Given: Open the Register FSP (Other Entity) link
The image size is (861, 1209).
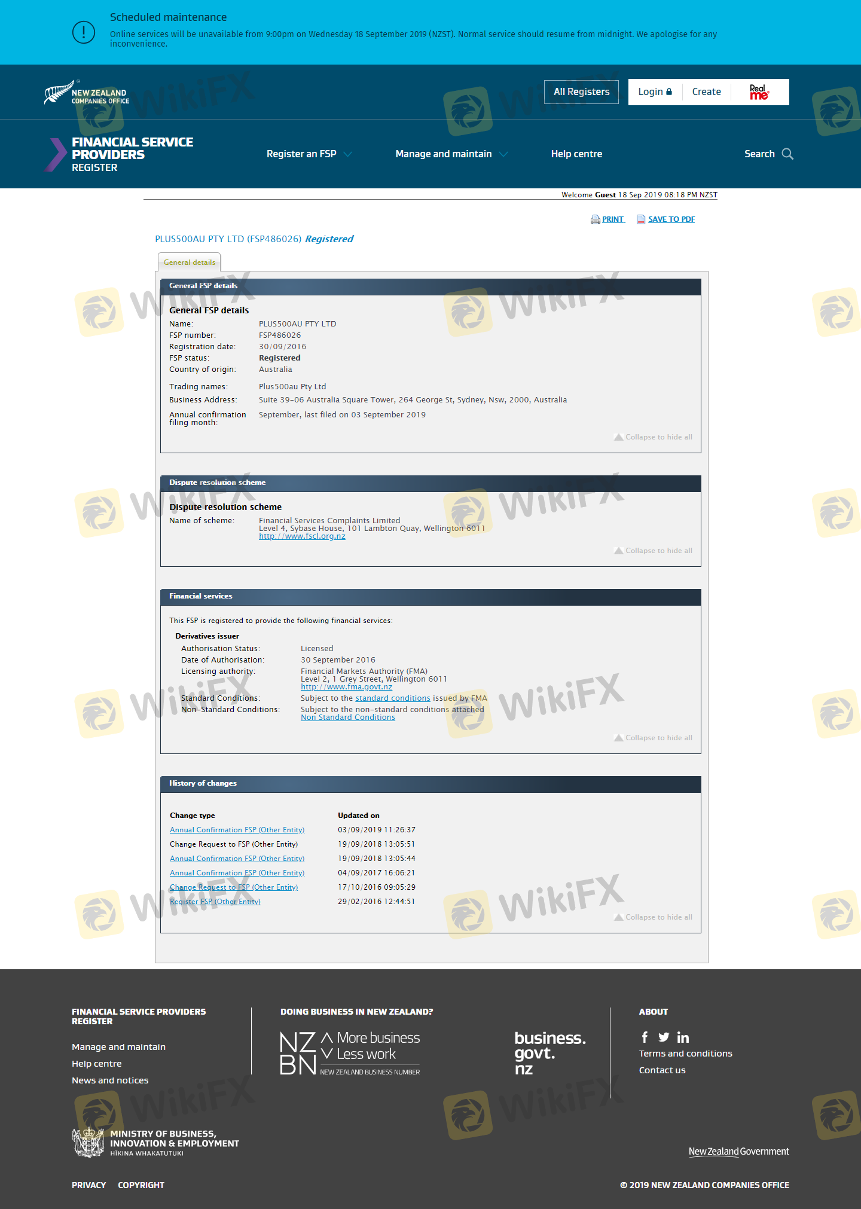Looking at the screenshot, I should 215,902.
